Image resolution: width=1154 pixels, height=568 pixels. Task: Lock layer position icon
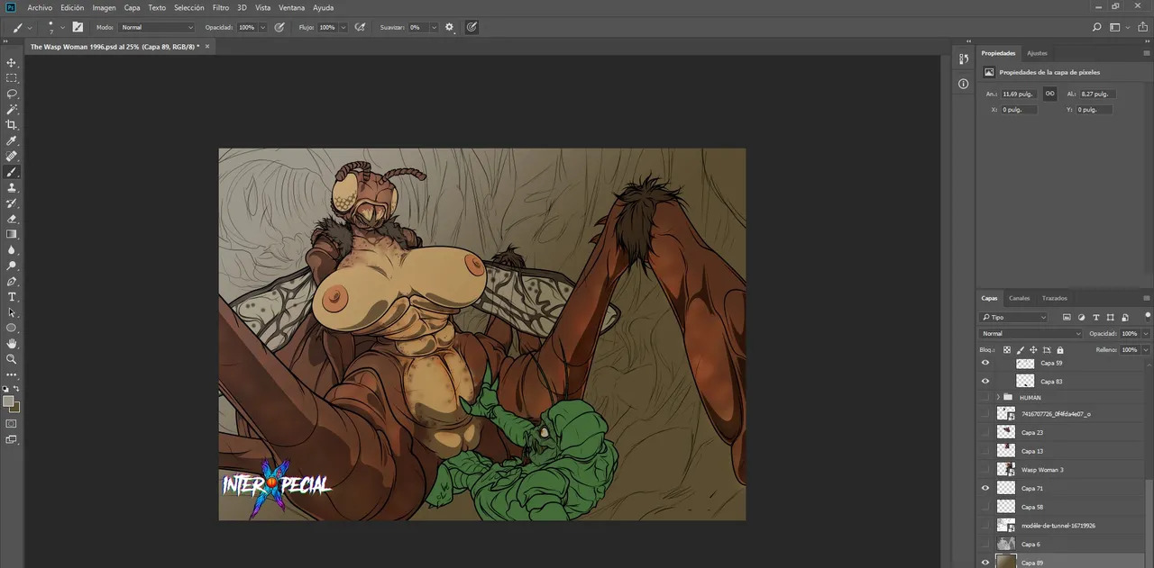pos(1033,349)
